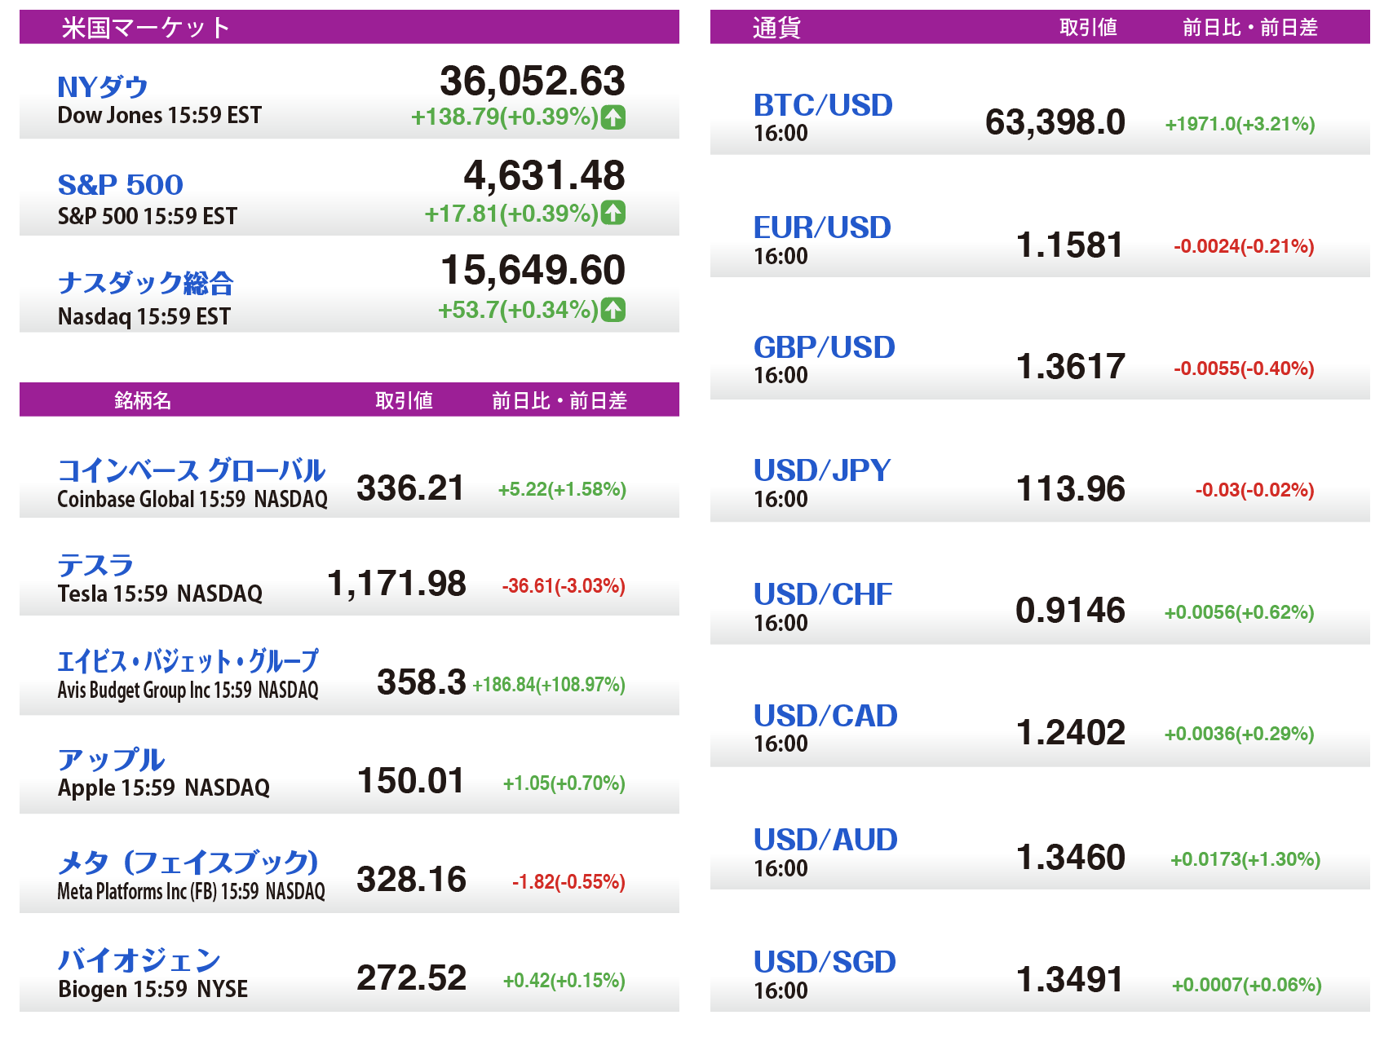Click the バイオジェン stock name
The width and height of the screenshot is (1393, 1037).
(139, 960)
